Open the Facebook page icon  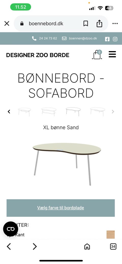tap(107, 39)
